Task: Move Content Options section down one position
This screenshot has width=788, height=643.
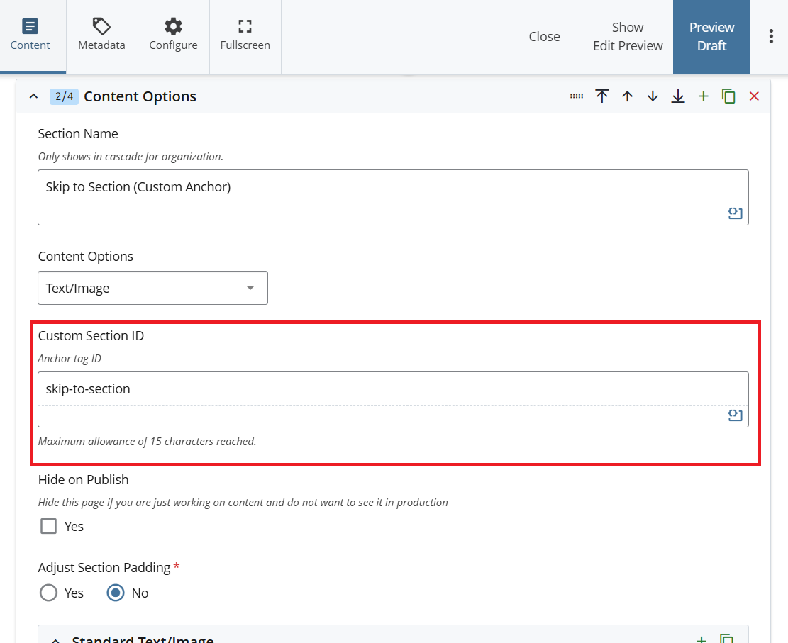Action: click(x=653, y=96)
